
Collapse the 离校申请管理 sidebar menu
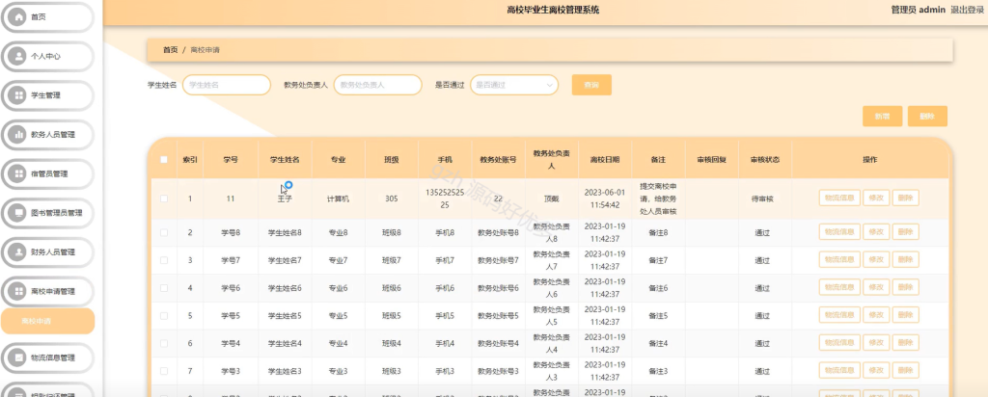click(48, 291)
